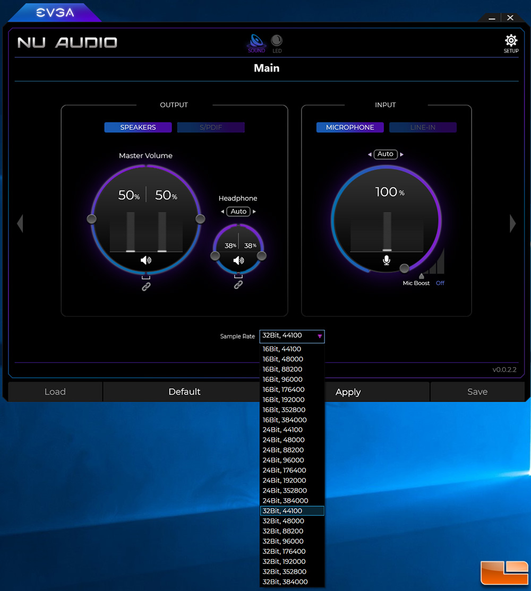
Task: Choose 32Bit, 384000 sample rate
Action: point(292,582)
